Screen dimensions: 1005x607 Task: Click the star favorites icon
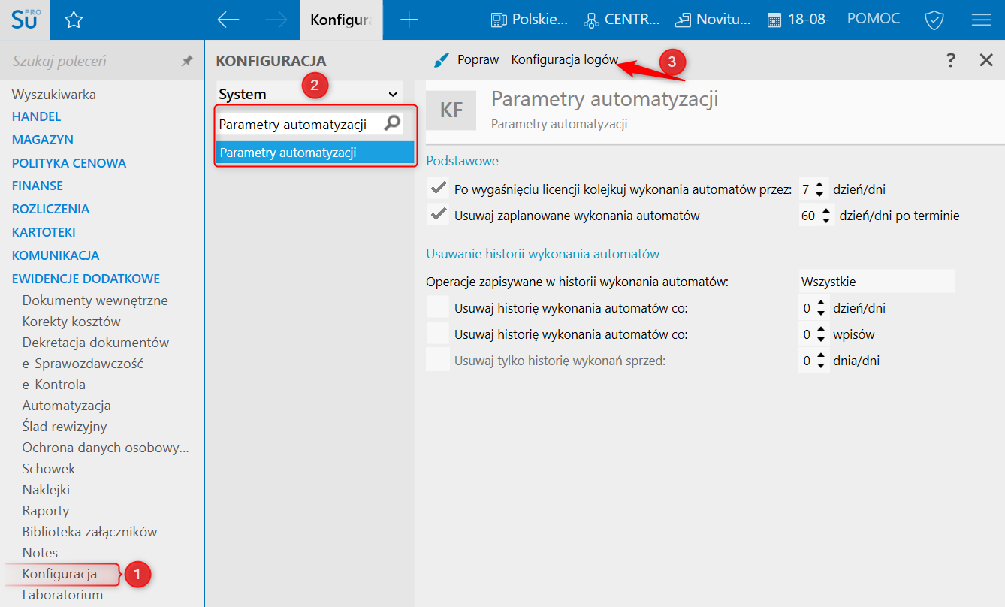[74, 20]
